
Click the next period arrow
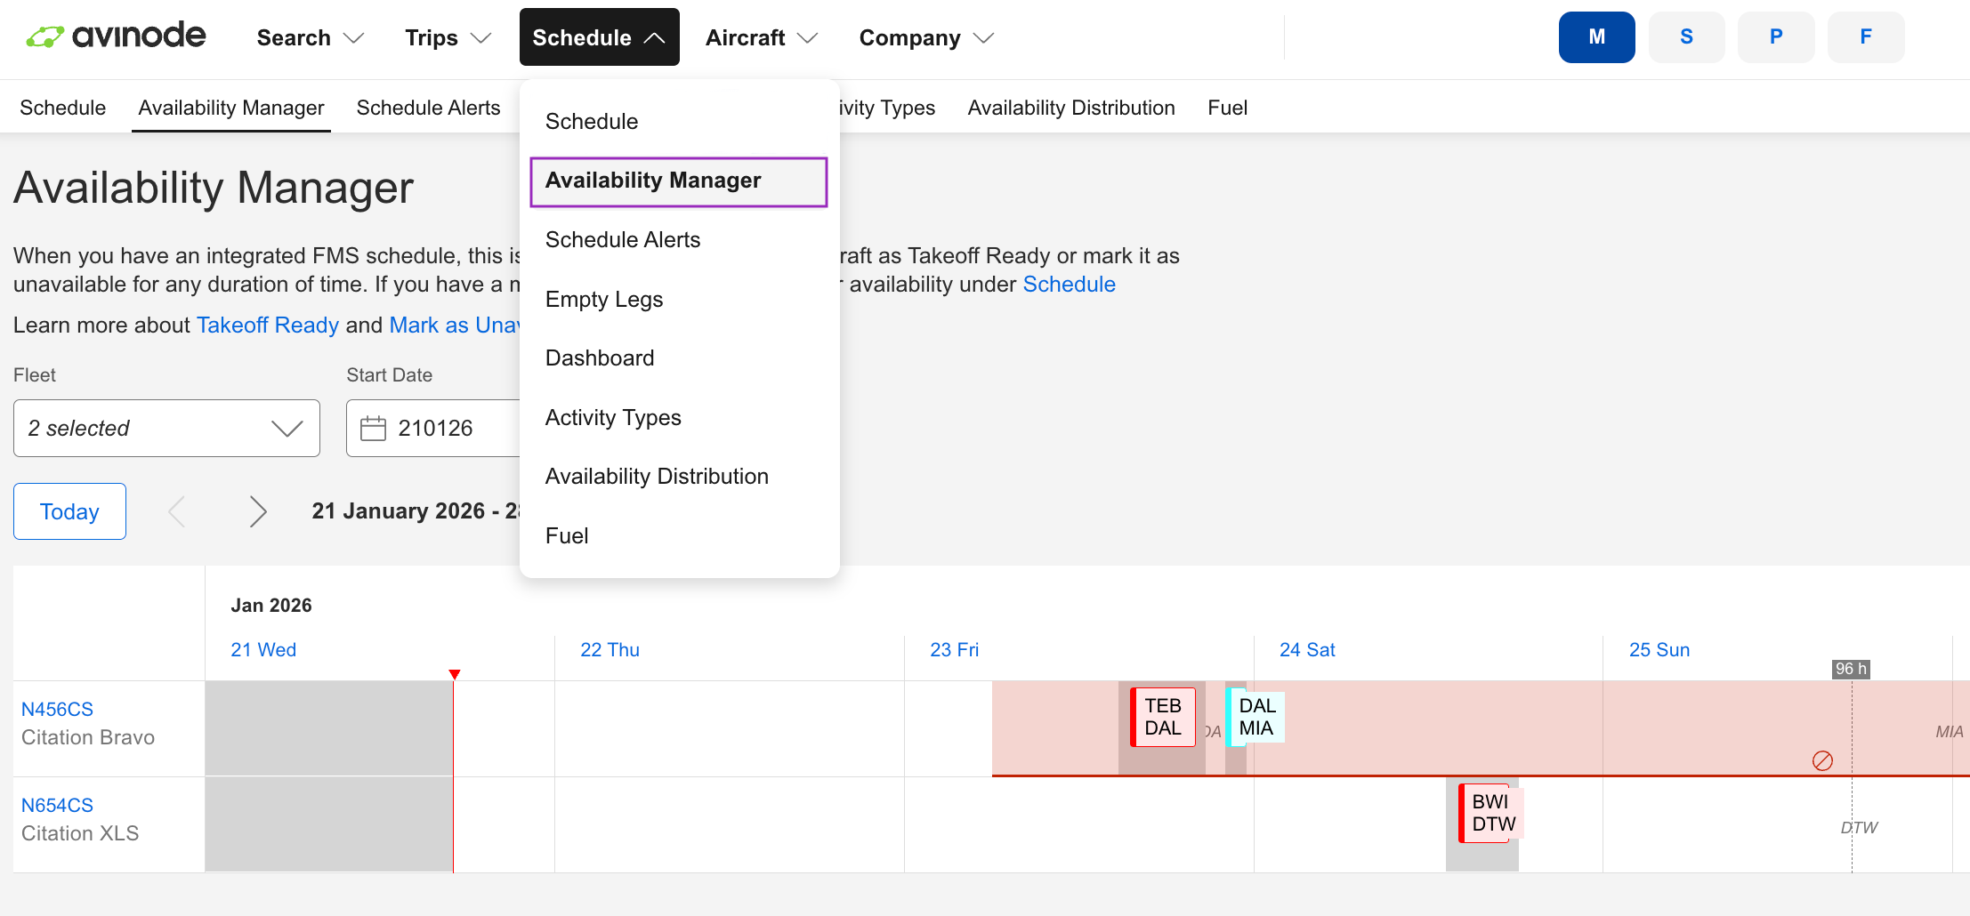pos(258,511)
